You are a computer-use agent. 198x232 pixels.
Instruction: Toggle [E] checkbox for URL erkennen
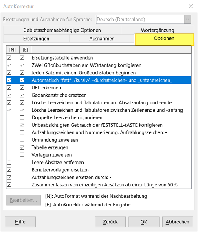pyautogui.click(x=22, y=88)
